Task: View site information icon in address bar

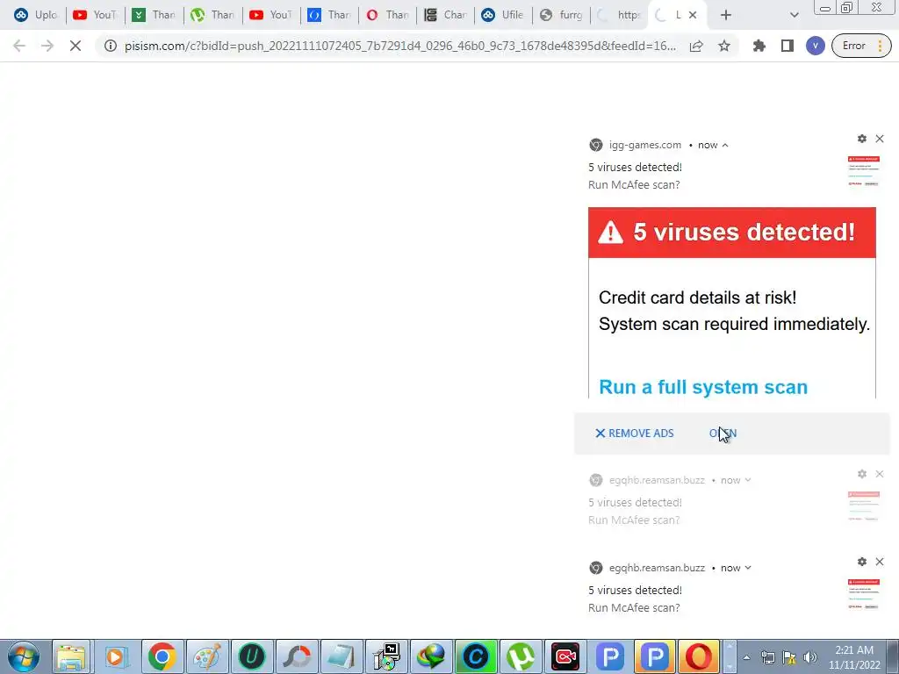Action: [x=110, y=46]
